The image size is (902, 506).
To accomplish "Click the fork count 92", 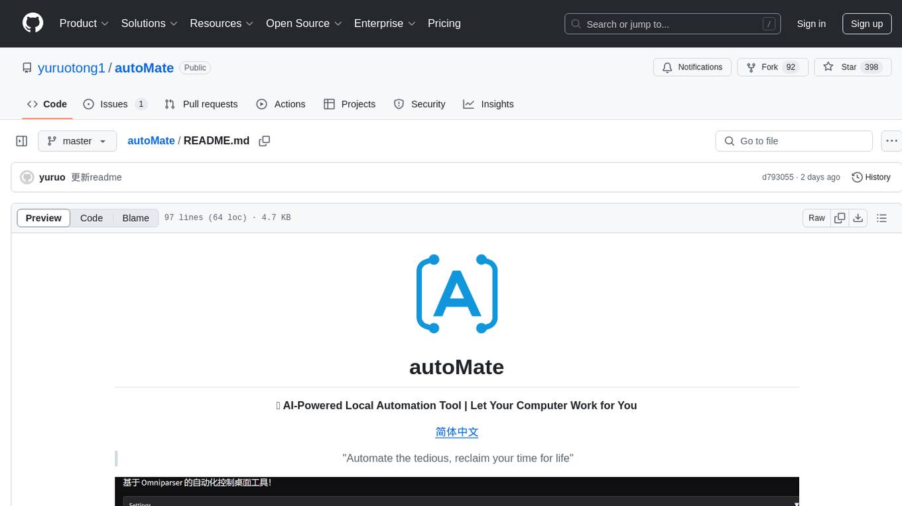I will click(x=790, y=68).
